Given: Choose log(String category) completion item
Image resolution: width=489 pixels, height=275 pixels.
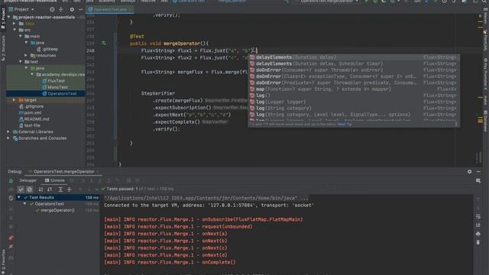Looking at the screenshot, I should coord(354,108).
